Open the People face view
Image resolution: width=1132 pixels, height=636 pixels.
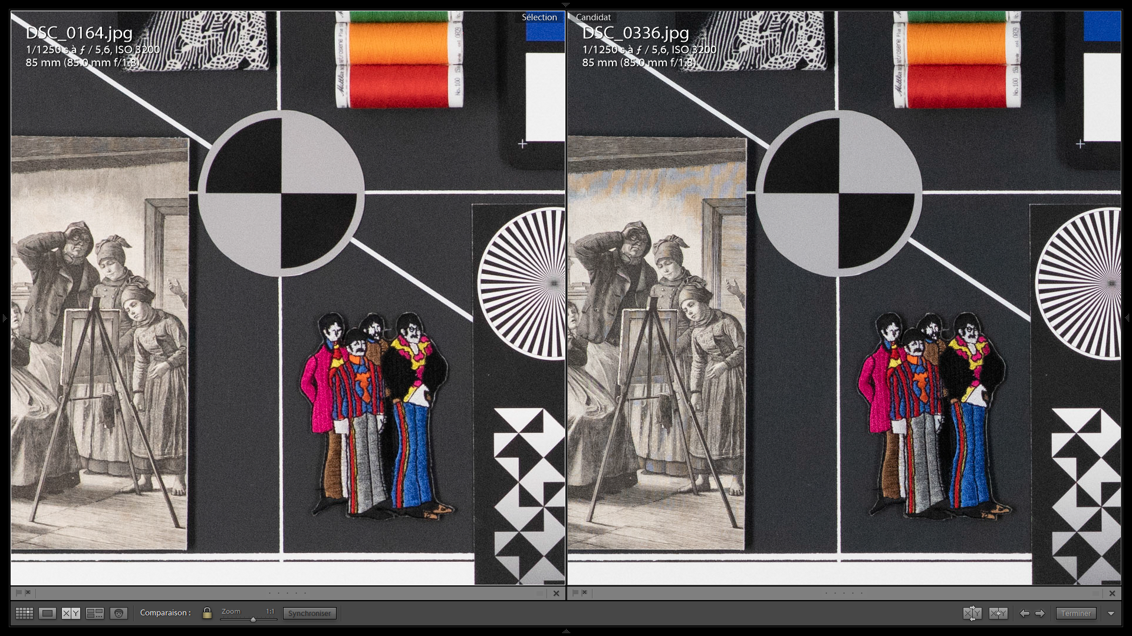tap(119, 613)
